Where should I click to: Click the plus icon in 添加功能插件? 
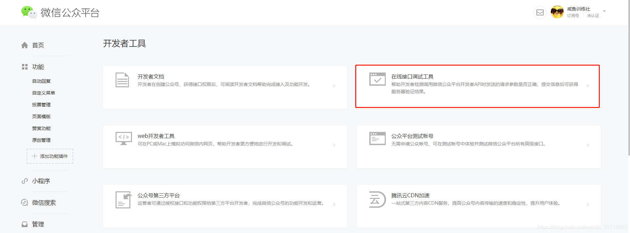34,156
